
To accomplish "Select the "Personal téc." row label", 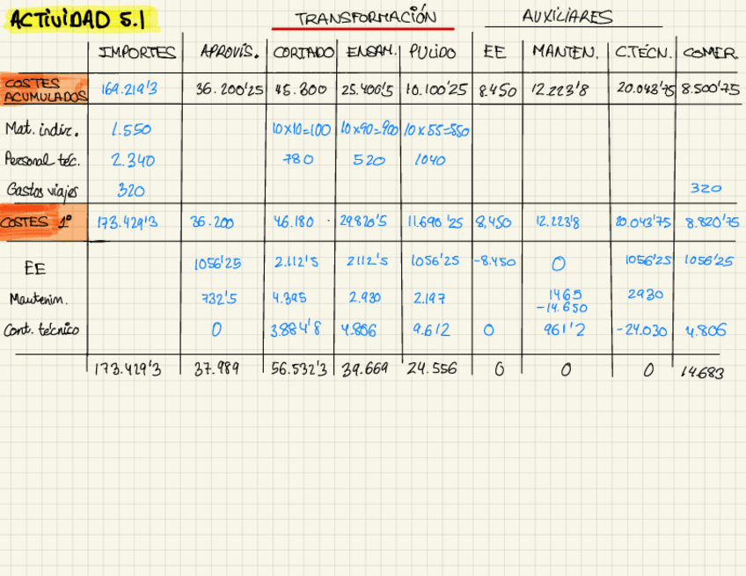I will pos(42,160).
